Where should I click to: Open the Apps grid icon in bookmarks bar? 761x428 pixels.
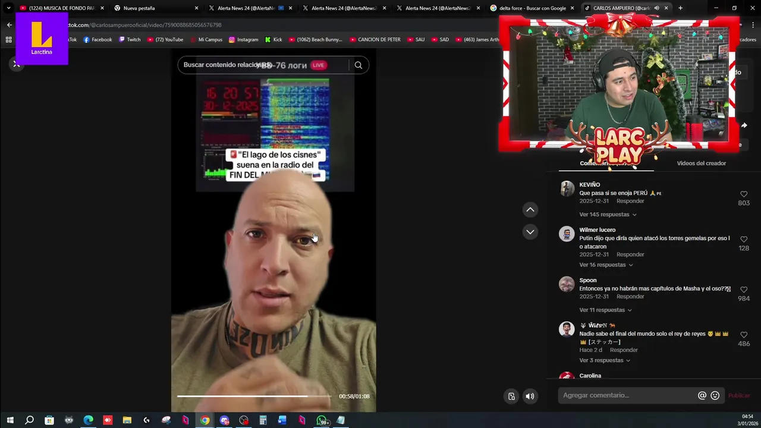(8, 40)
